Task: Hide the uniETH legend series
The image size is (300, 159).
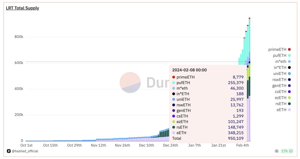Action: click(280, 74)
